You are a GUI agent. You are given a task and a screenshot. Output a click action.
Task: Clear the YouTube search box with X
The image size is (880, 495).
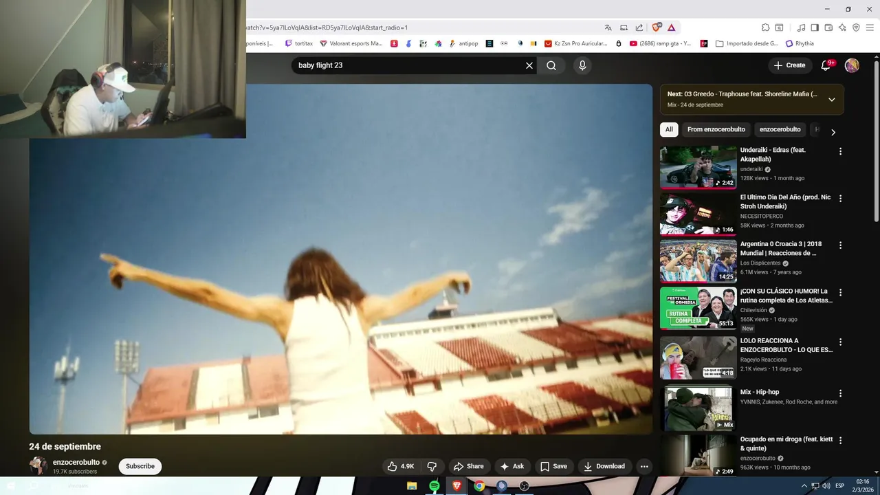coord(529,65)
